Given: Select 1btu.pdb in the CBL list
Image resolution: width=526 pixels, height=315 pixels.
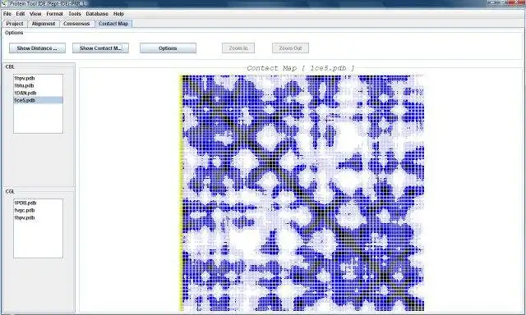Looking at the screenshot, I should (x=38, y=85).
